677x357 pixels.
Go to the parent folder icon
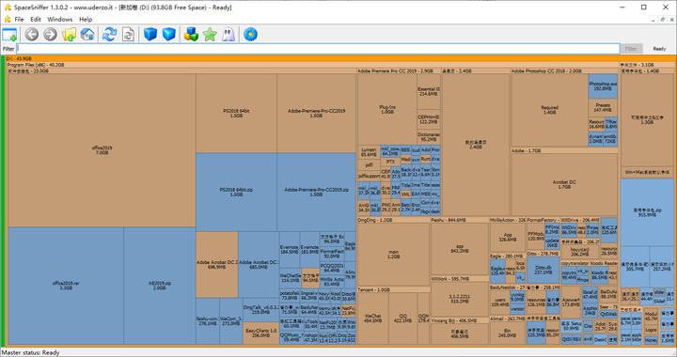point(69,35)
